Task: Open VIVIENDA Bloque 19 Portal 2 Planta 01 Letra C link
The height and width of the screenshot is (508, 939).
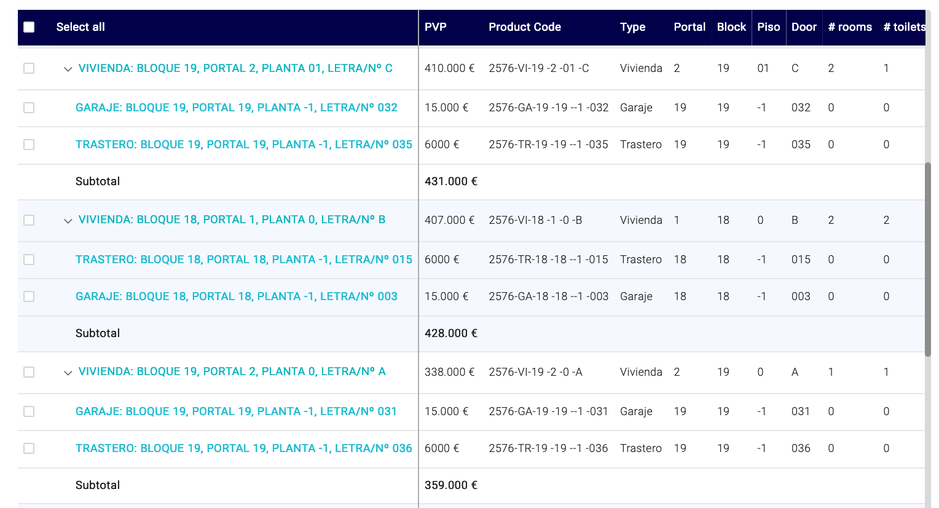Action: click(235, 68)
